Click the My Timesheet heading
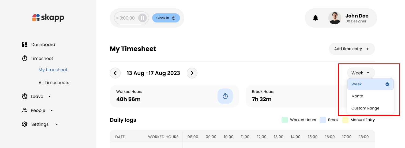The width and height of the screenshot is (405, 148). coord(133,49)
